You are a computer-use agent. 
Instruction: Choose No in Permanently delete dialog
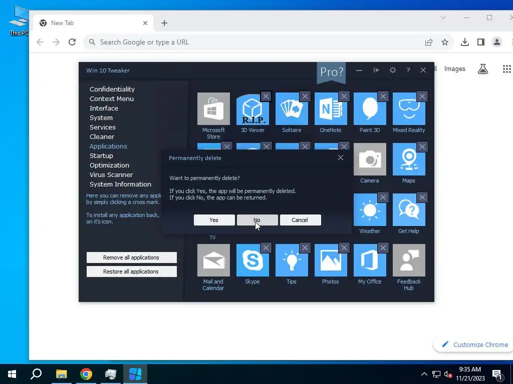pyautogui.click(x=257, y=220)
